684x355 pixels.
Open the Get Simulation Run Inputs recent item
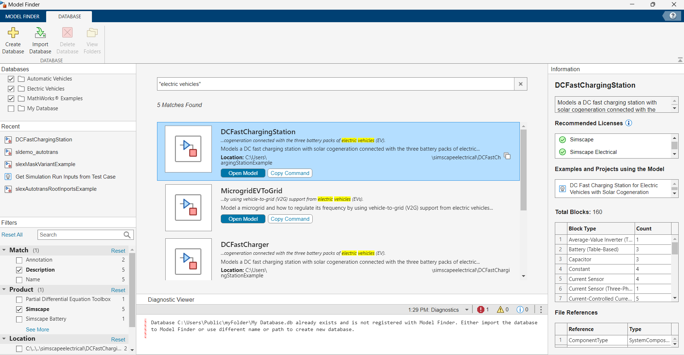pyautogui.click(x=65, y=176)
